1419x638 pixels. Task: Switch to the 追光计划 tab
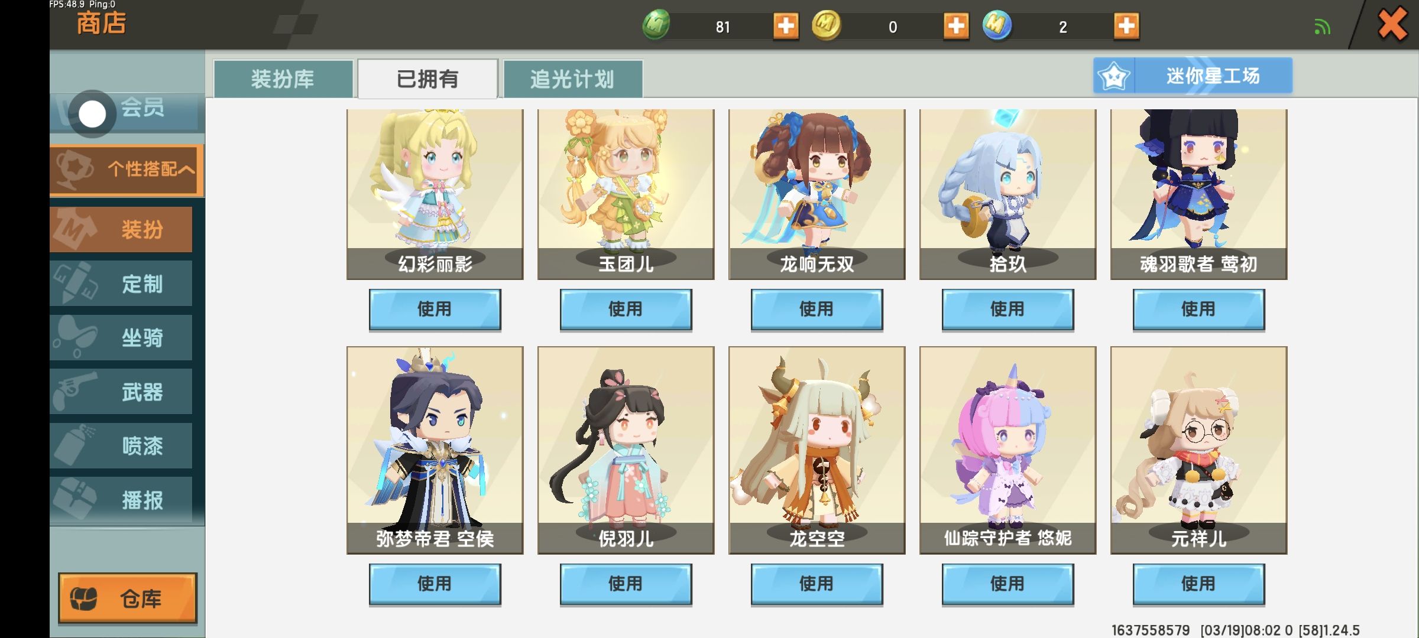click(572, 79)
